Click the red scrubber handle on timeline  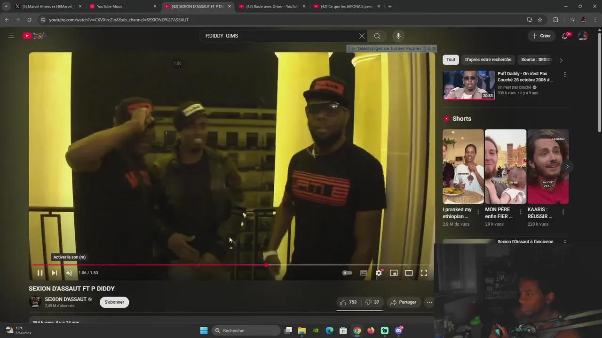tap(267, 265)
